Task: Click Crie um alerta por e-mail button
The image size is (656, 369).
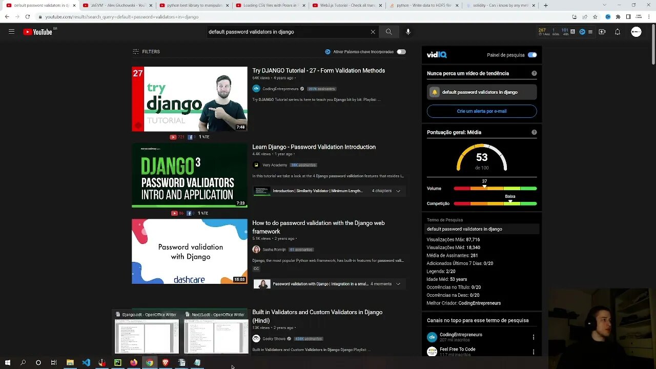Action: [482, 111]
